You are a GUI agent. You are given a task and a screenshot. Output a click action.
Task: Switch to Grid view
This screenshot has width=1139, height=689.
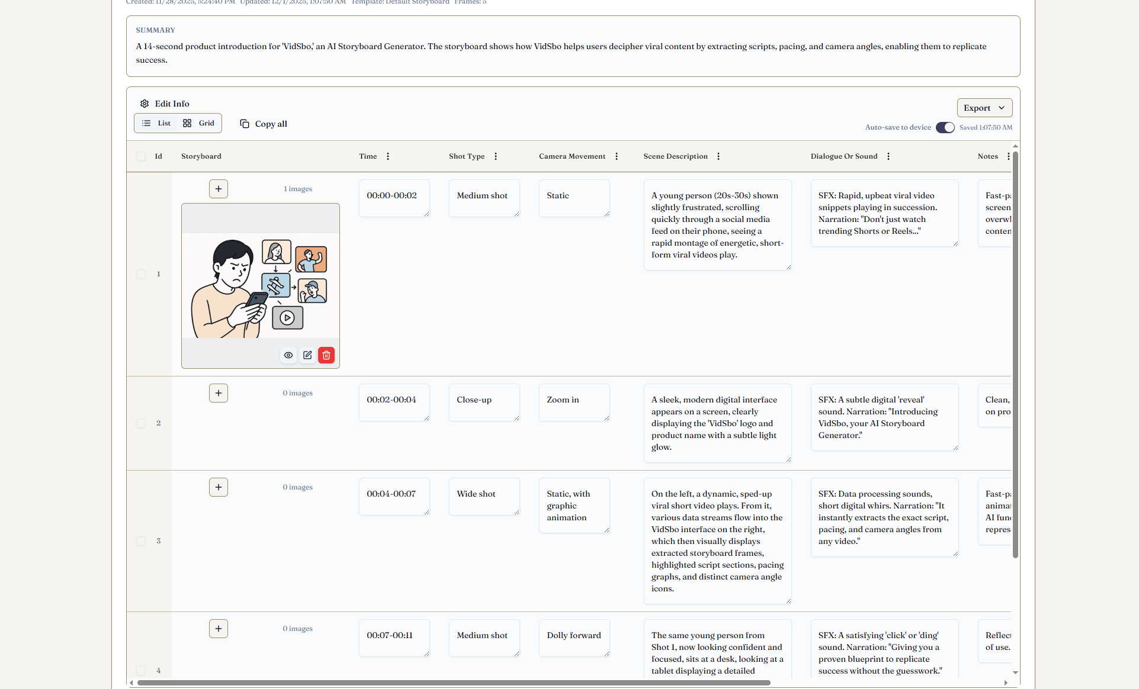click(200, 123)
